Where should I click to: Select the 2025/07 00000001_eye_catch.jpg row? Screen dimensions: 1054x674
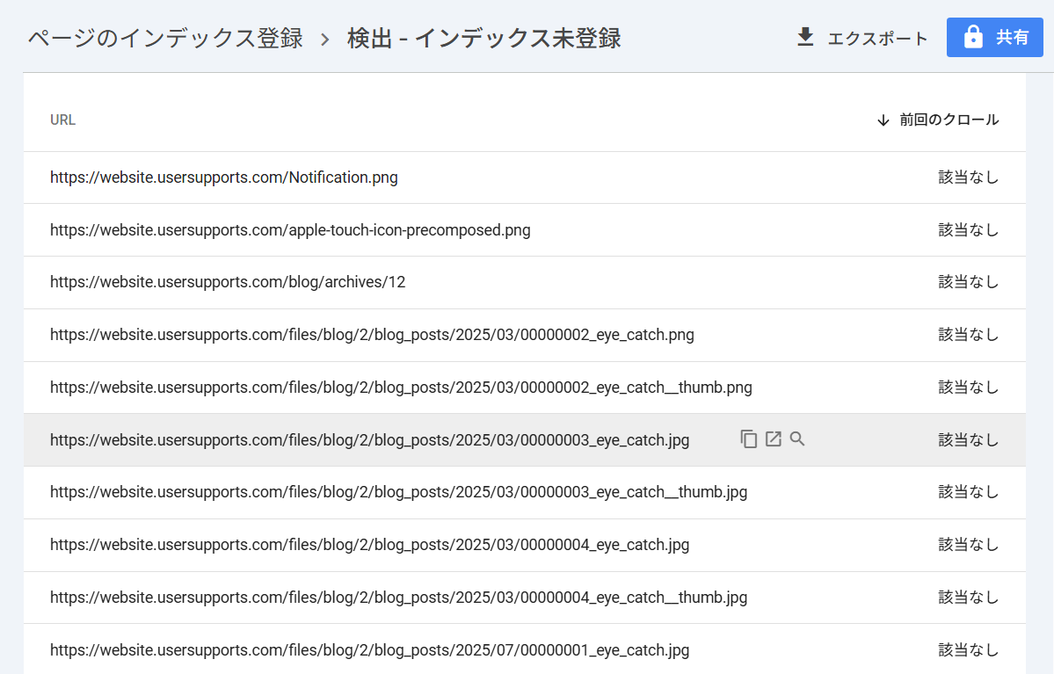point(369,650)
